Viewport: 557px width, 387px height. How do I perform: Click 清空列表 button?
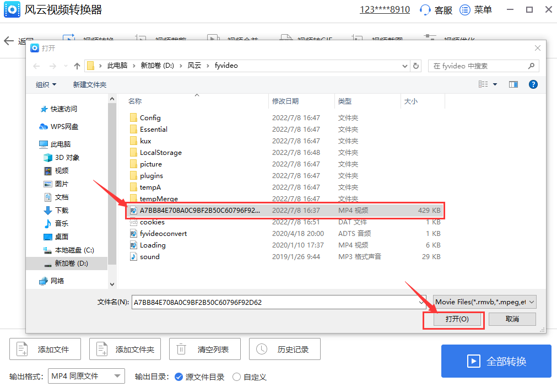pos(205,350)
